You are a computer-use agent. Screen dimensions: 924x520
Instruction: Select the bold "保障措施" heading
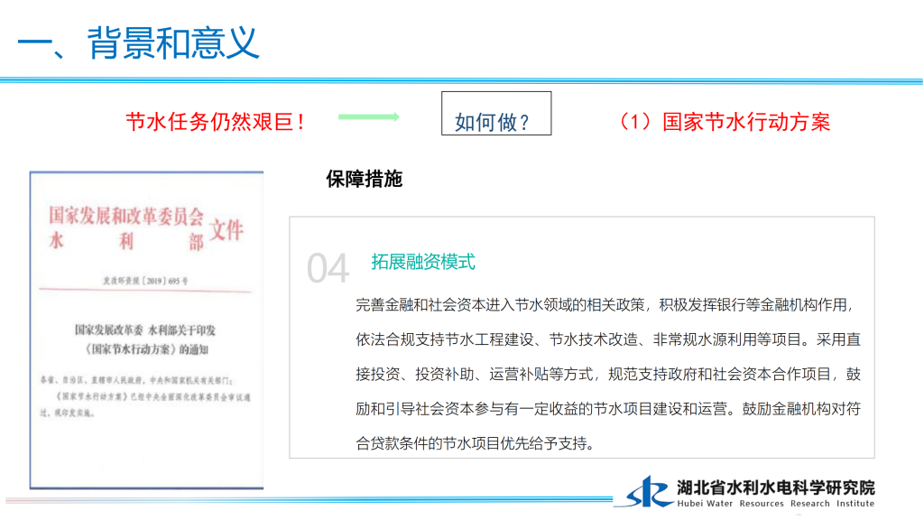[x=364, y=179]
